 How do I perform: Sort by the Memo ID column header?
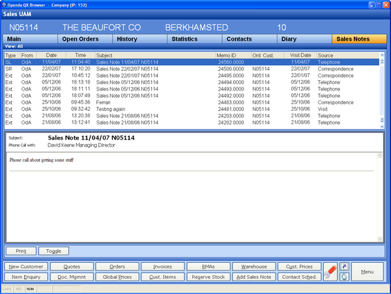tap(234, 55)
